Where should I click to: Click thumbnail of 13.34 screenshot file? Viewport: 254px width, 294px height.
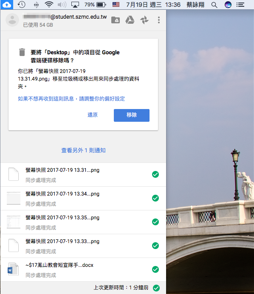click(x=14, y=198)
